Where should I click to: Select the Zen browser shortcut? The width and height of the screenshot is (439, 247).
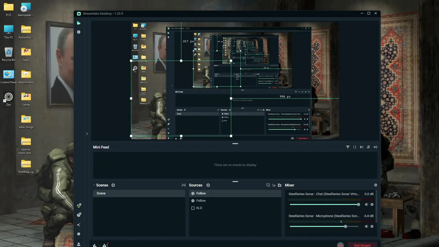point(9,99)
